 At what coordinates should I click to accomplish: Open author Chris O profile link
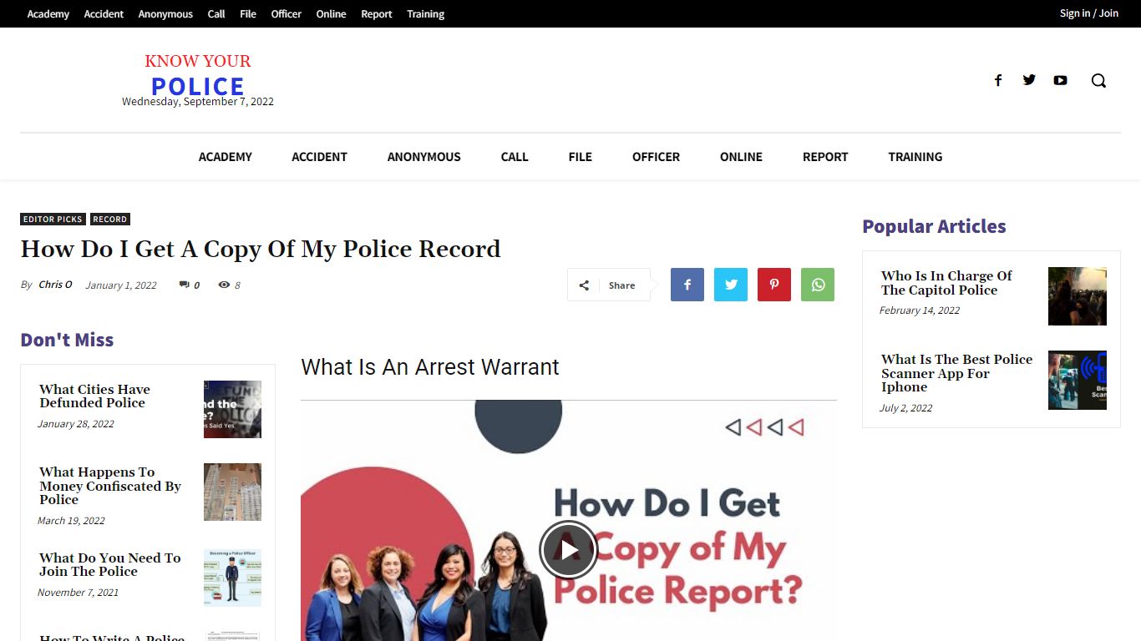click(55, 285)
